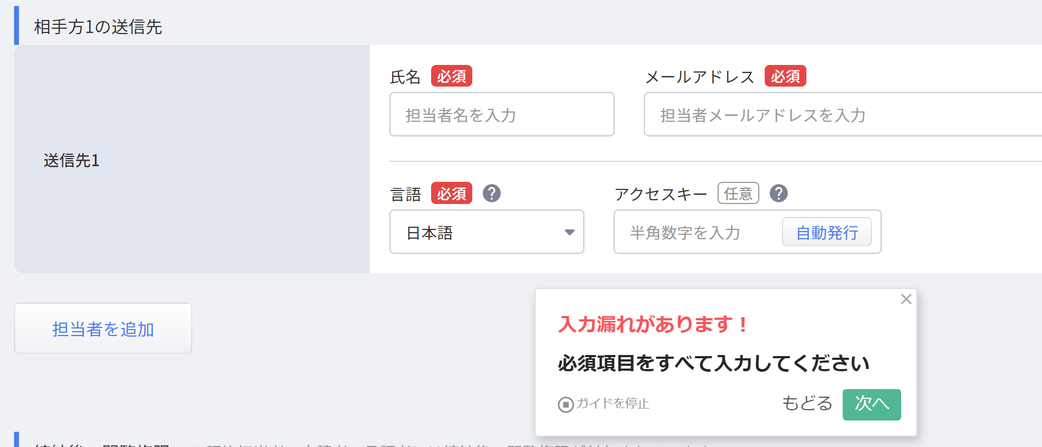
Task: Select the 送信先1 row label
Action: click(71, 160)
